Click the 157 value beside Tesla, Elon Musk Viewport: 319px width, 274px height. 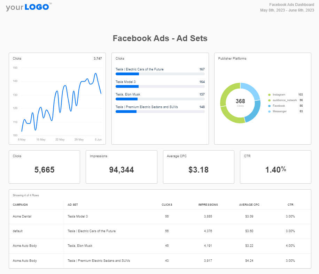click(202, 94)
